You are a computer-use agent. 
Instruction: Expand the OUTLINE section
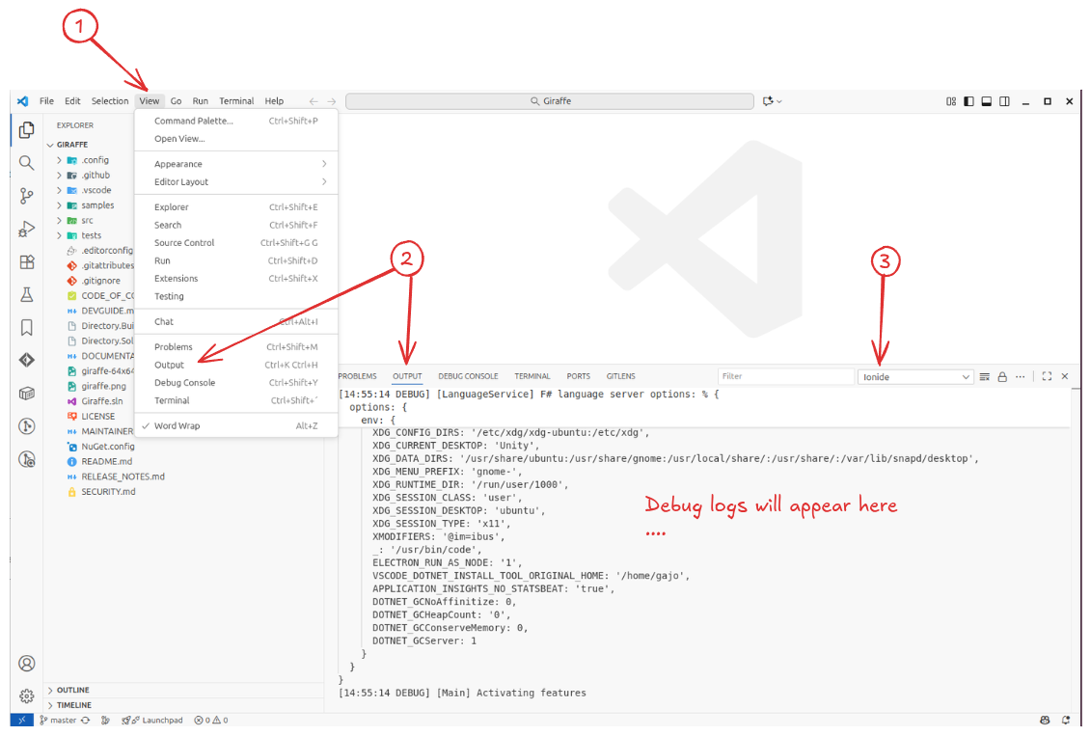tap(73, 691)
